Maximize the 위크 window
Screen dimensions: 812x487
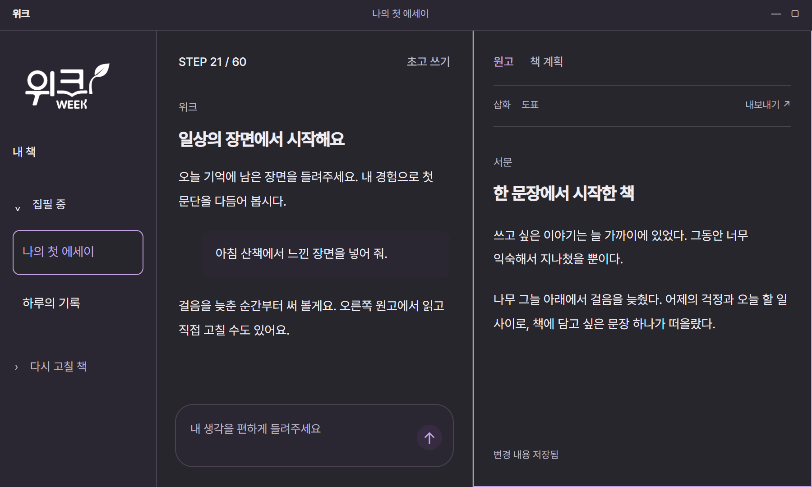[x=795, y=14]
